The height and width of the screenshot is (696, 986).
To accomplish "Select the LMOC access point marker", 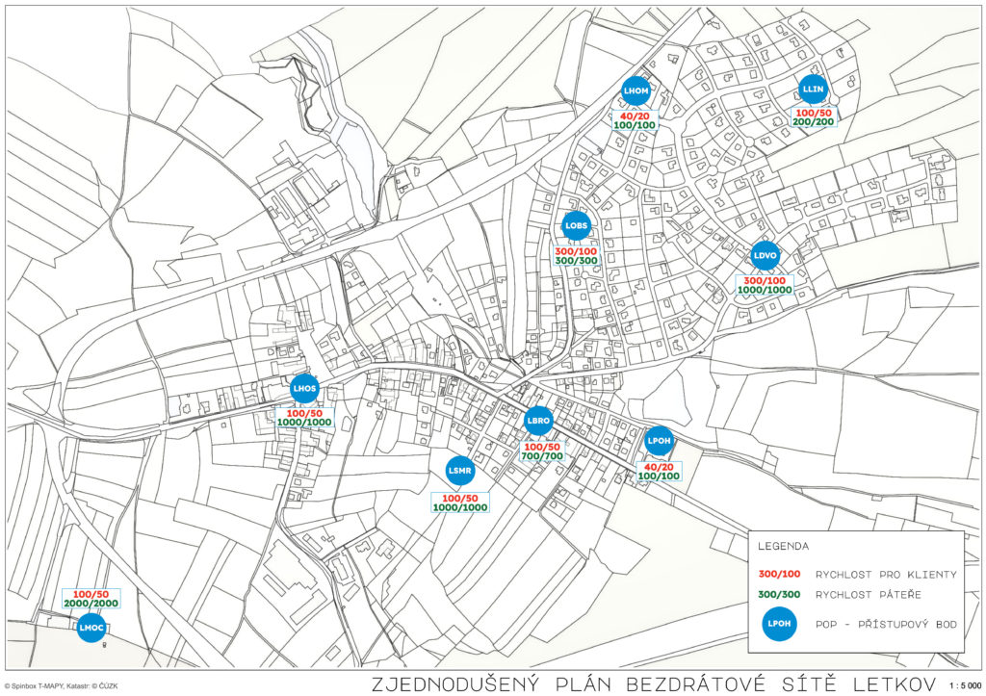I will (91, 628).
